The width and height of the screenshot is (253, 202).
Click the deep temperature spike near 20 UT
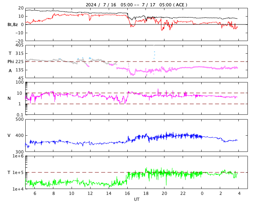click(166, 180)
